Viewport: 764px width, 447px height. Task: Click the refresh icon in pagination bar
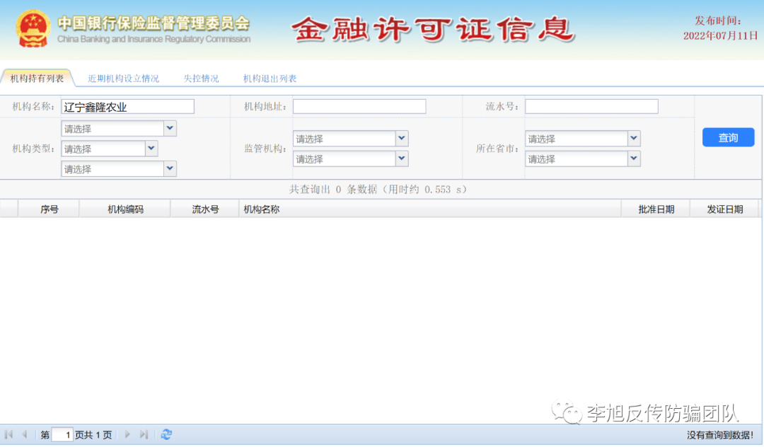pyautogui.click(x=166, y=435)
